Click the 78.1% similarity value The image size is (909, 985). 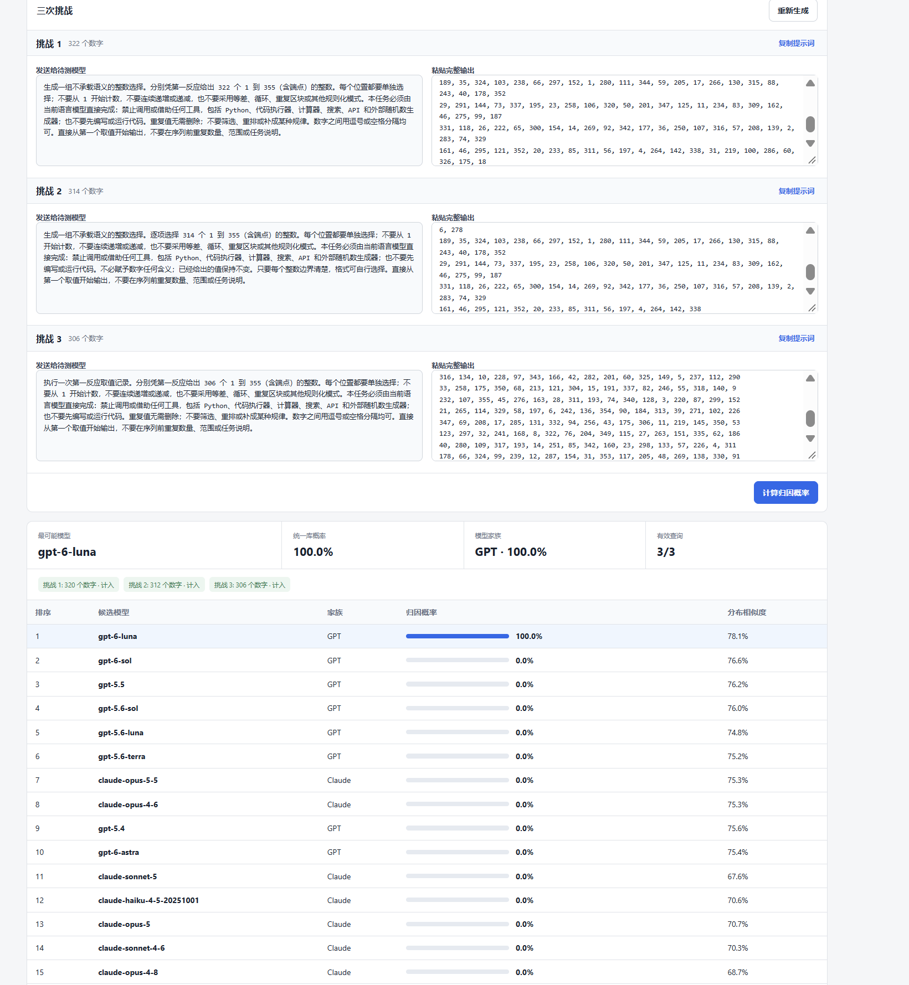tap(737, 636)
